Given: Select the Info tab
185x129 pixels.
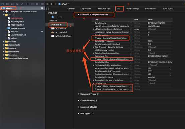Looking at the screenshot, I should click(118, 9).
